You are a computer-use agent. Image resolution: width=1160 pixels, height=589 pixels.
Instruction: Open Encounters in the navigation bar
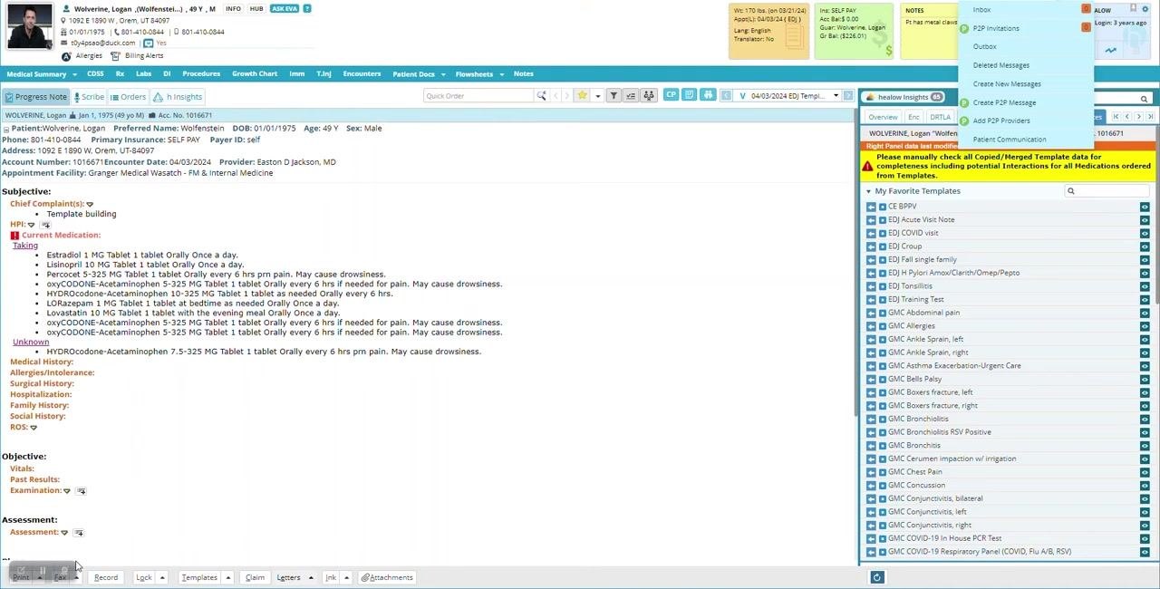362,74
